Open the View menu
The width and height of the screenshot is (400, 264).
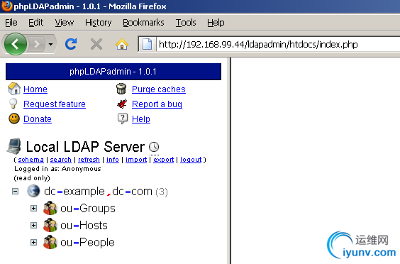coord(65,23)
